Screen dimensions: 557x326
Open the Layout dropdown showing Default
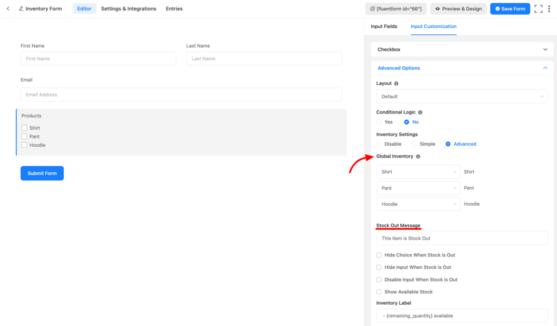point(462,96)
